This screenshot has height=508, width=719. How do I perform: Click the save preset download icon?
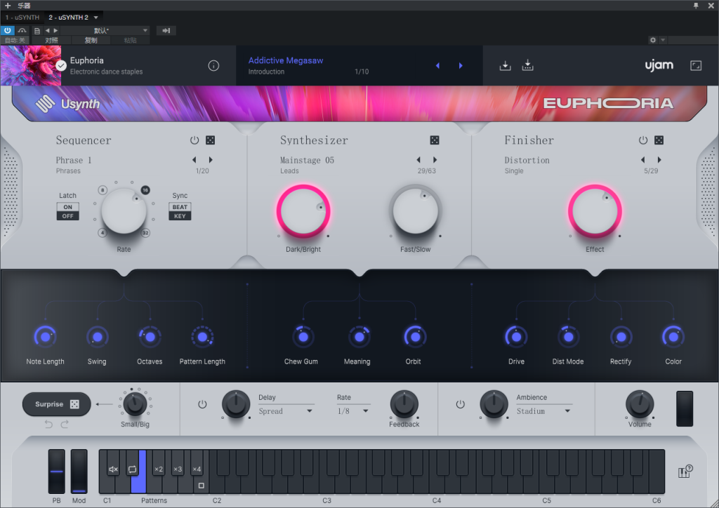pos(505,65)
